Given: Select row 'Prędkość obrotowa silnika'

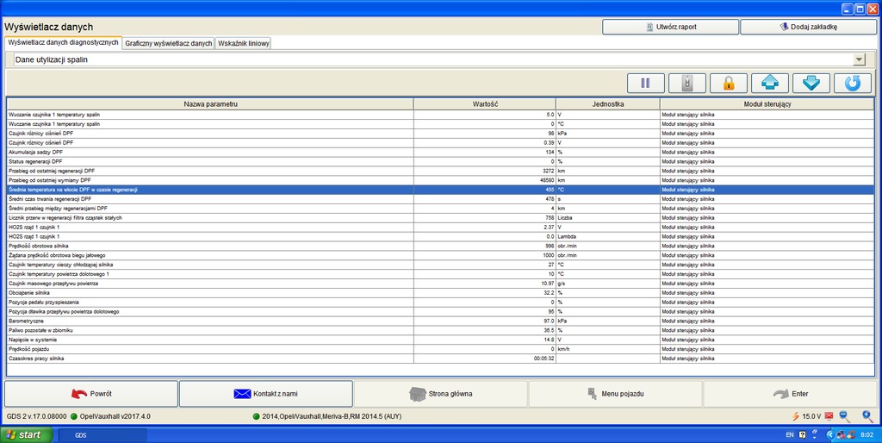Looking at the screenshot, I should [x=440, y=246].
